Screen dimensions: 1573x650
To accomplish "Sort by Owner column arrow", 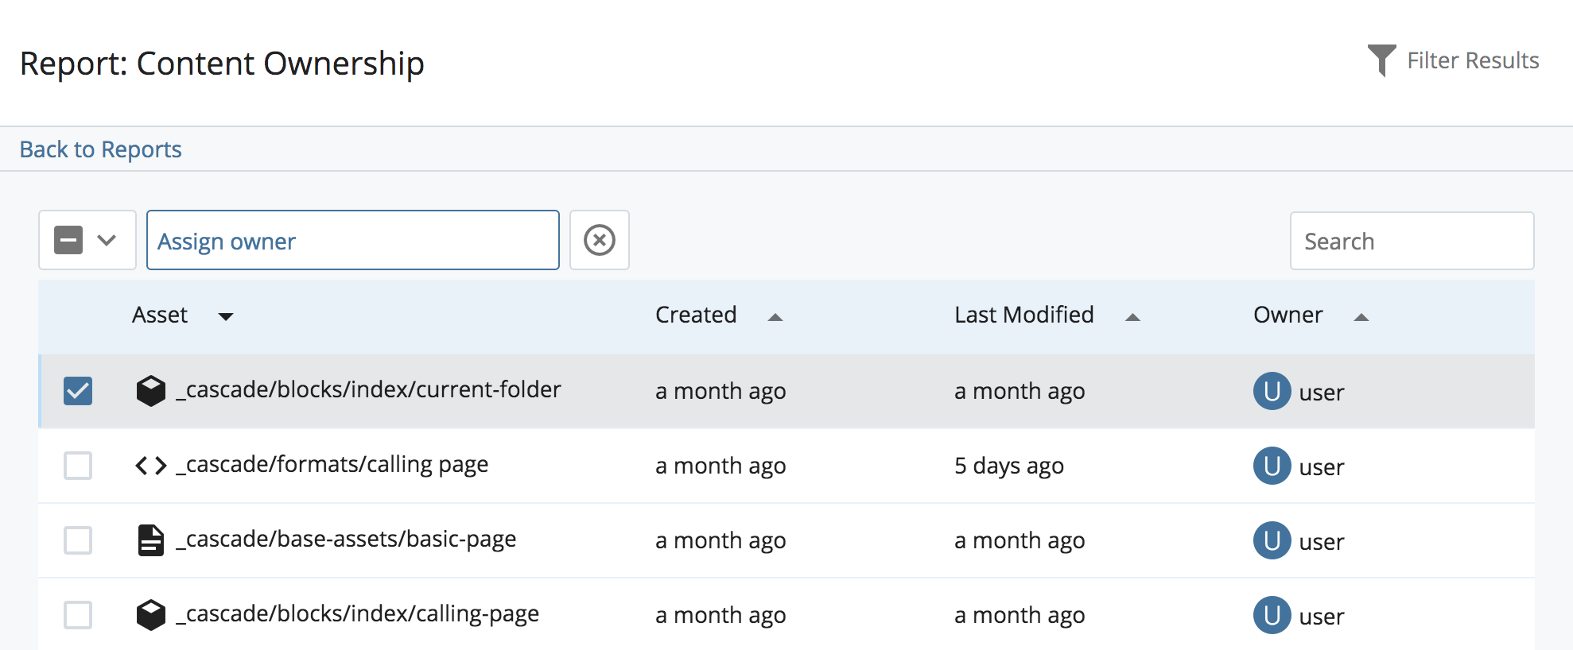I will coord(1361,317).
